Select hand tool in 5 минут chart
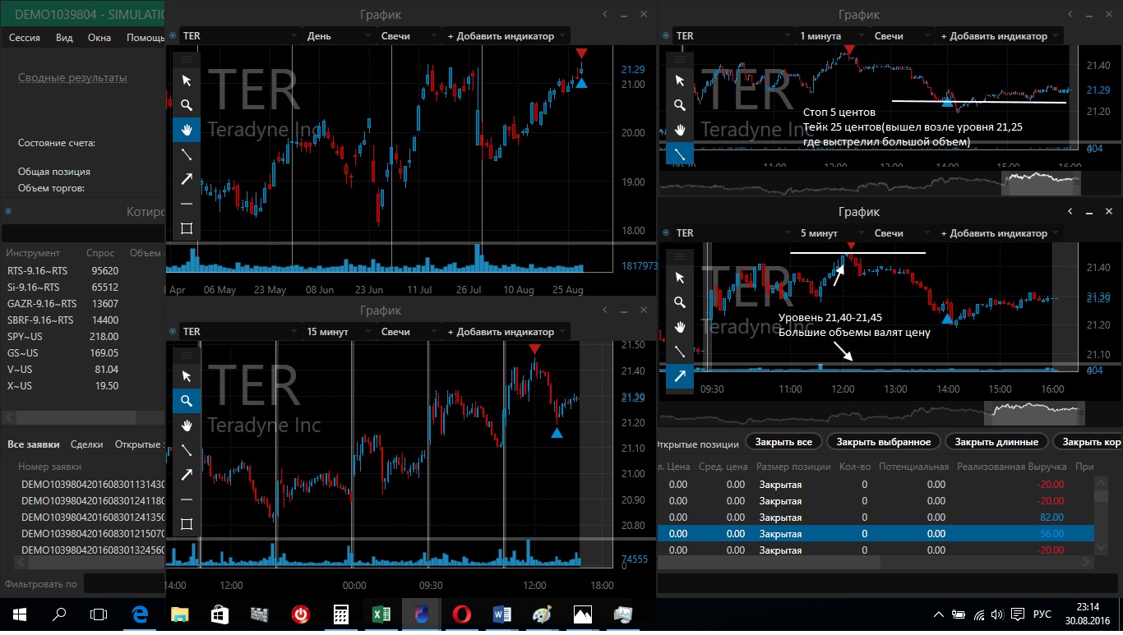 point(680,327)
